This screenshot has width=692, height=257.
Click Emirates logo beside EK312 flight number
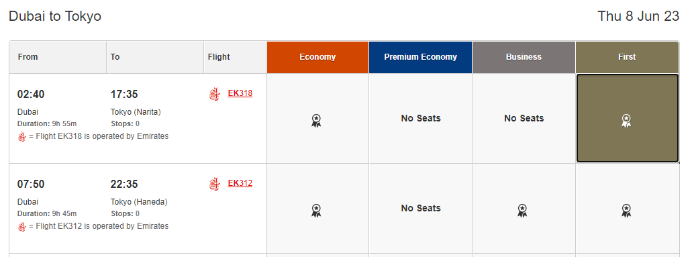(x=215, y=184)
